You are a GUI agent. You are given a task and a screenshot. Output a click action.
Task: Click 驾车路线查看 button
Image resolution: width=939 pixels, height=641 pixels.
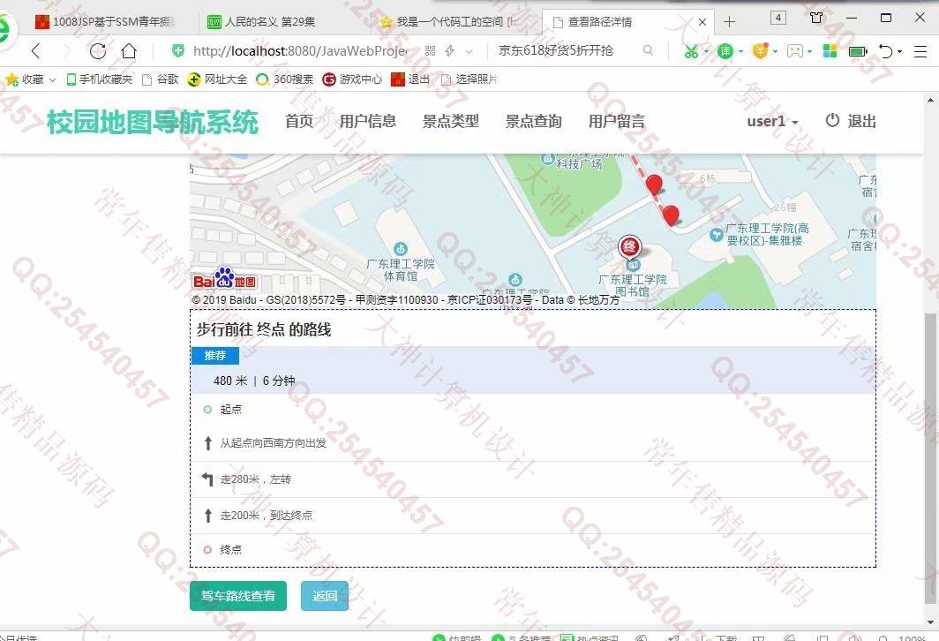238,596
